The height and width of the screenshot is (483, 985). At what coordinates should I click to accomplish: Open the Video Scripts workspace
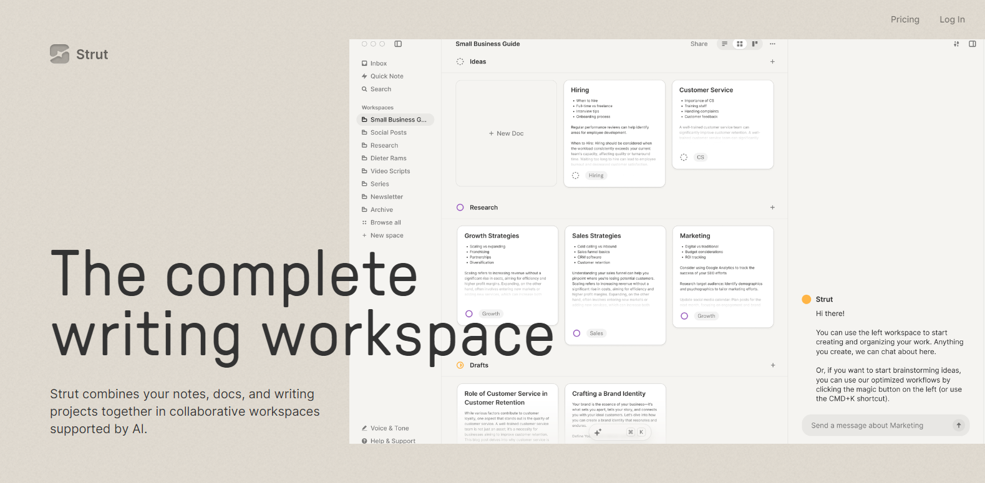click(x=386, y=171)
